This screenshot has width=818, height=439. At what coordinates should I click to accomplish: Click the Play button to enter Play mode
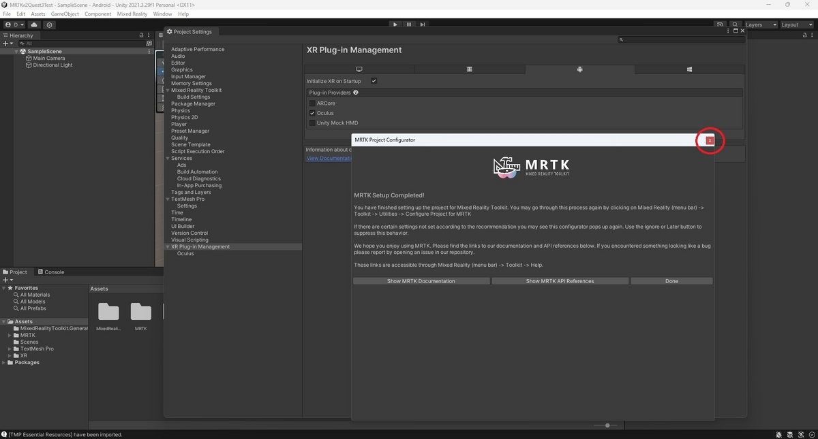point(395,24)
